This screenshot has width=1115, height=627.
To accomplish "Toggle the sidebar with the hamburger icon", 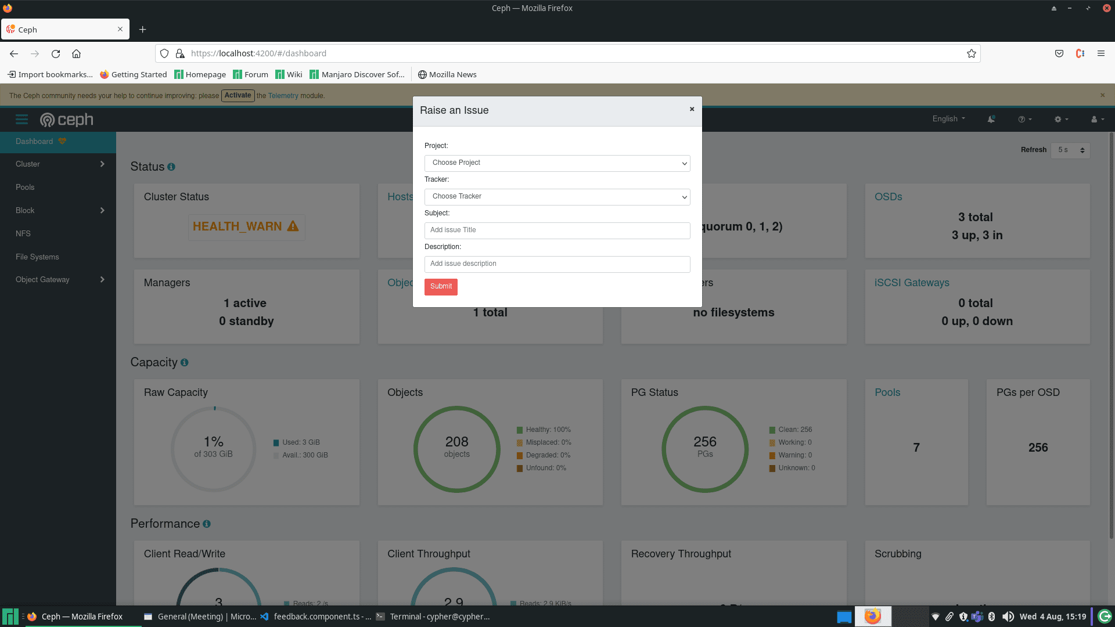I will tap(21, 119).
